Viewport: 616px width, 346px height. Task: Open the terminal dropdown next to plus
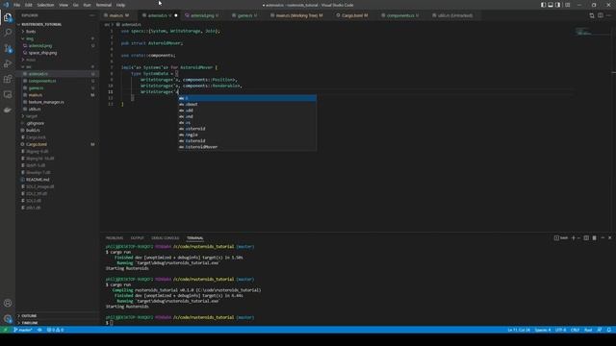pos(578,237)
